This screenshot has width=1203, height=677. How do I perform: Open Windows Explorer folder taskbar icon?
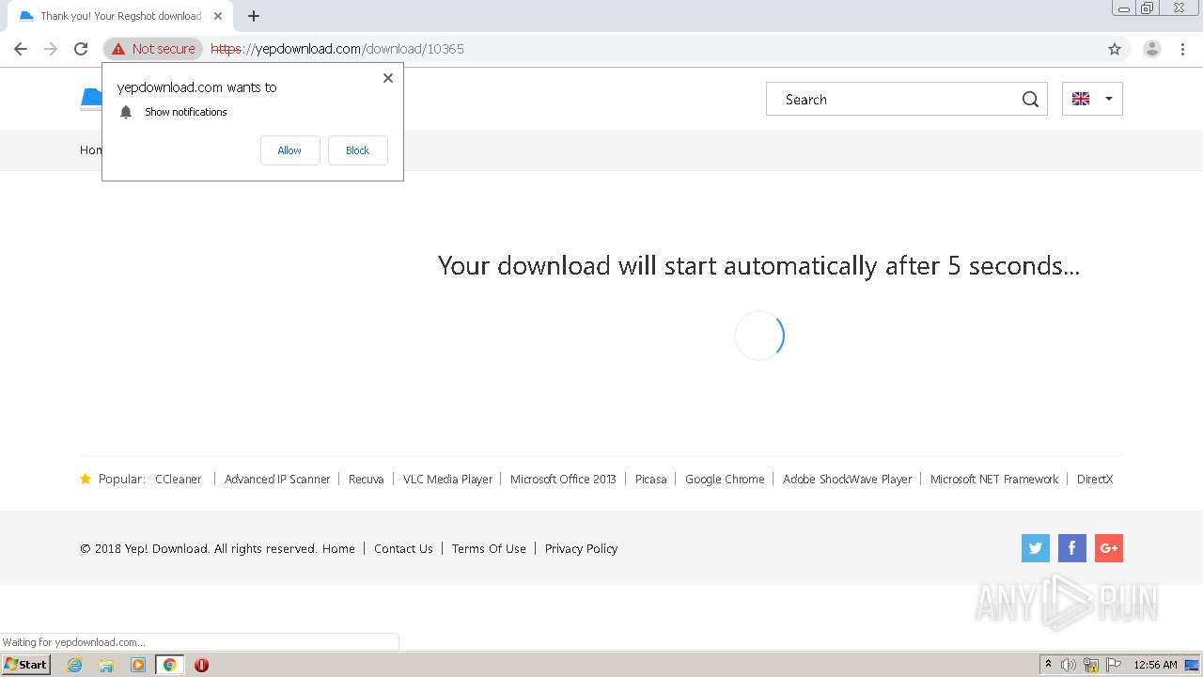[106, 665]
